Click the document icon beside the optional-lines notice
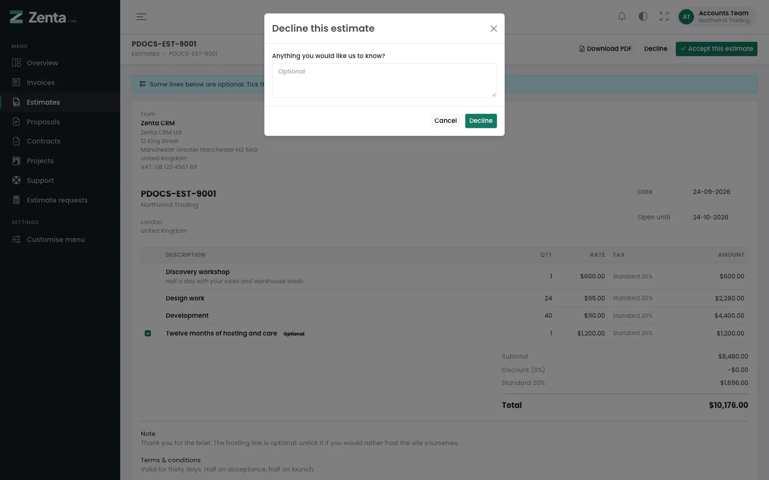 tap(143, 84)
